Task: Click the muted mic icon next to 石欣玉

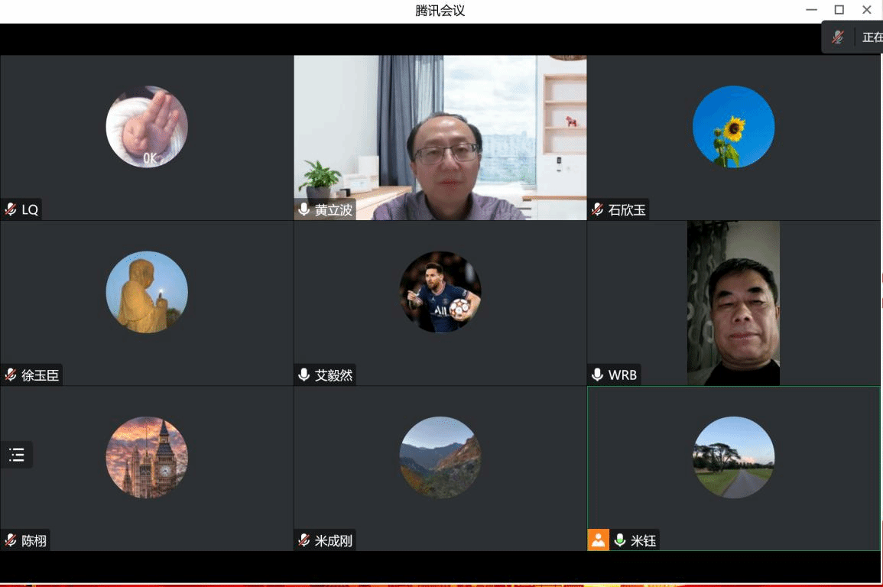Action: 598,209
